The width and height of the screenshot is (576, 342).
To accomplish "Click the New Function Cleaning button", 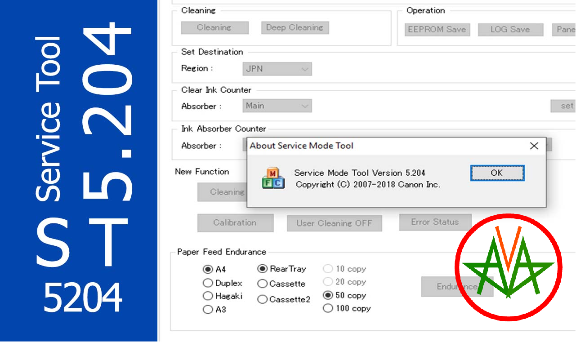I will [222, 192].
